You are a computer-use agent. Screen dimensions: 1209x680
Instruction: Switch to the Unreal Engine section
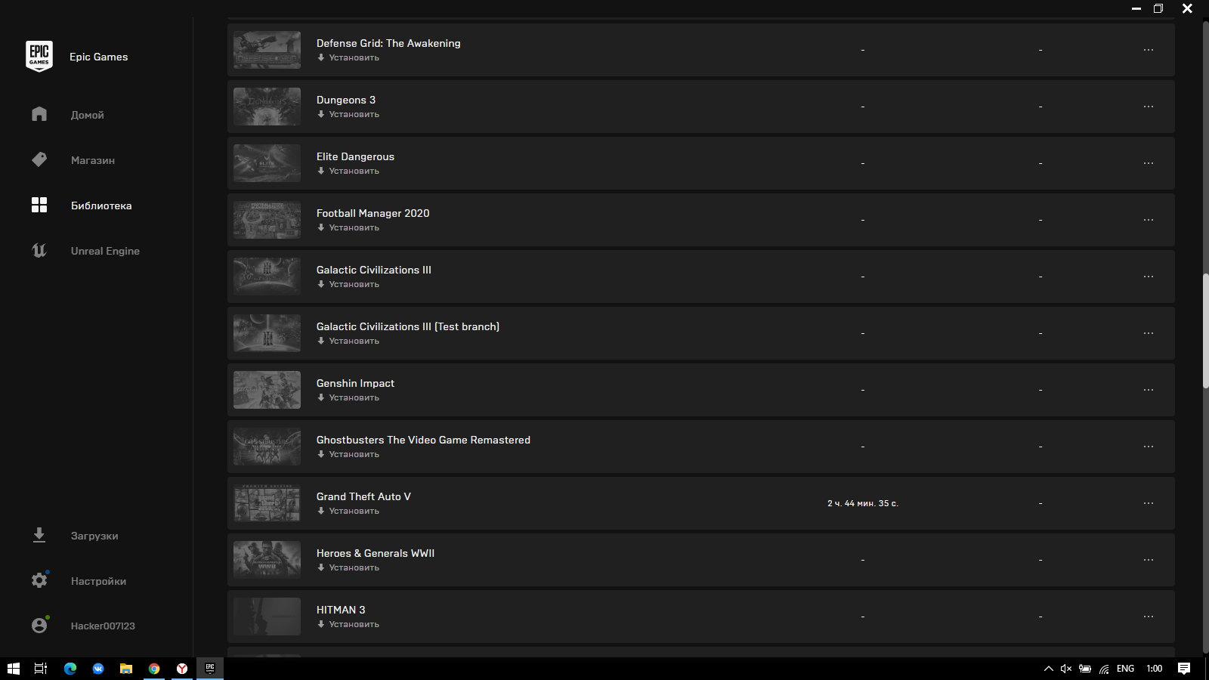coord(105,251)
